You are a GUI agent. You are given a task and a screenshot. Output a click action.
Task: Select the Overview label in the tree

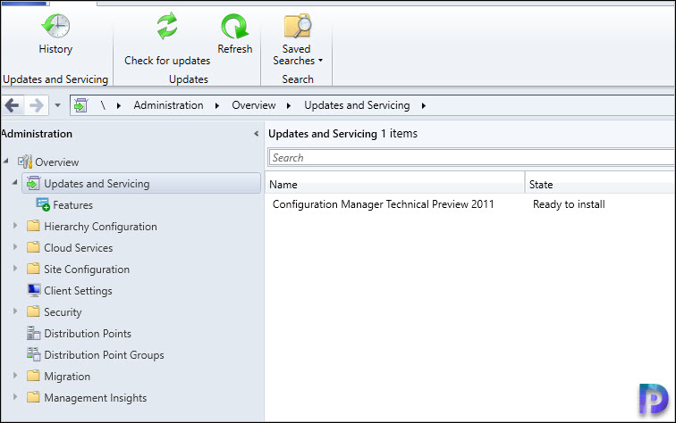tap(57, 162)
